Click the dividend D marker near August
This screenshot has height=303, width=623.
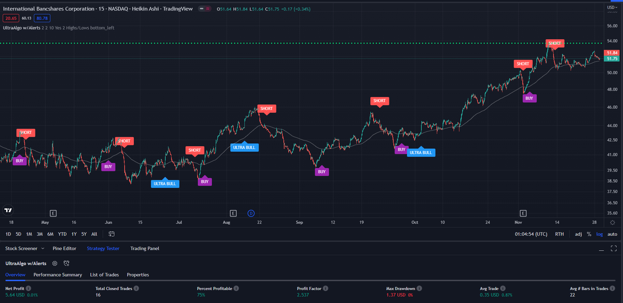click(x=251, y=213)
